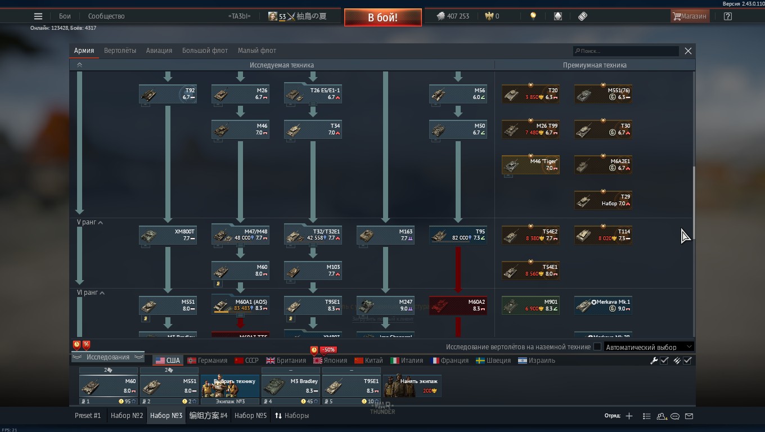Image resolution: width=765 pixels, height=432 pixels.
Task: Select M60 in crew slot 1
Action: click(109, 386)
